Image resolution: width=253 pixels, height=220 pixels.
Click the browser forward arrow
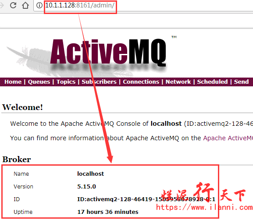(x=2, y=5)
